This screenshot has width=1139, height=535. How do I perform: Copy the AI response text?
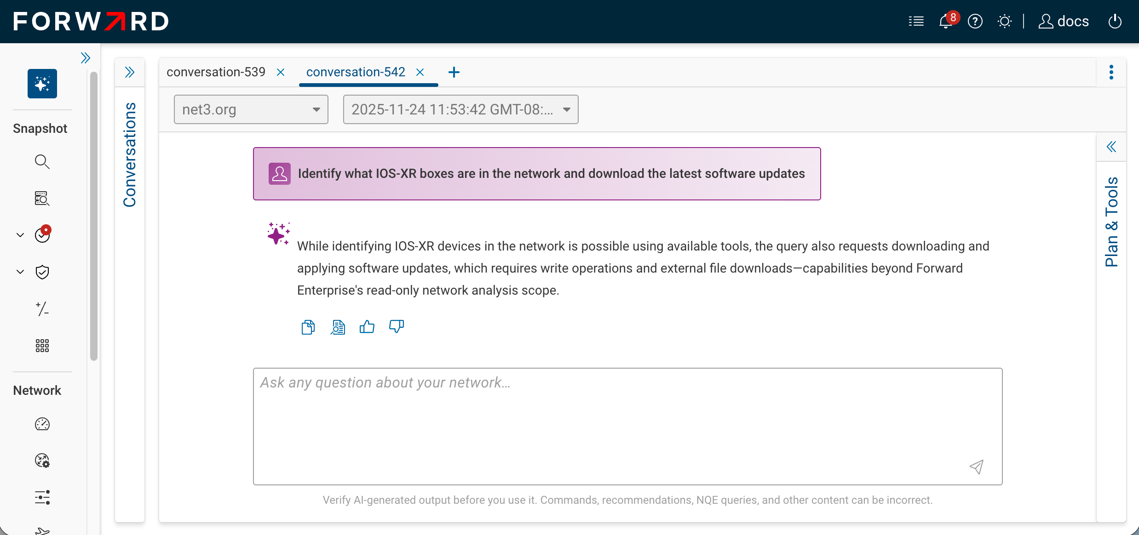[308, 327]
